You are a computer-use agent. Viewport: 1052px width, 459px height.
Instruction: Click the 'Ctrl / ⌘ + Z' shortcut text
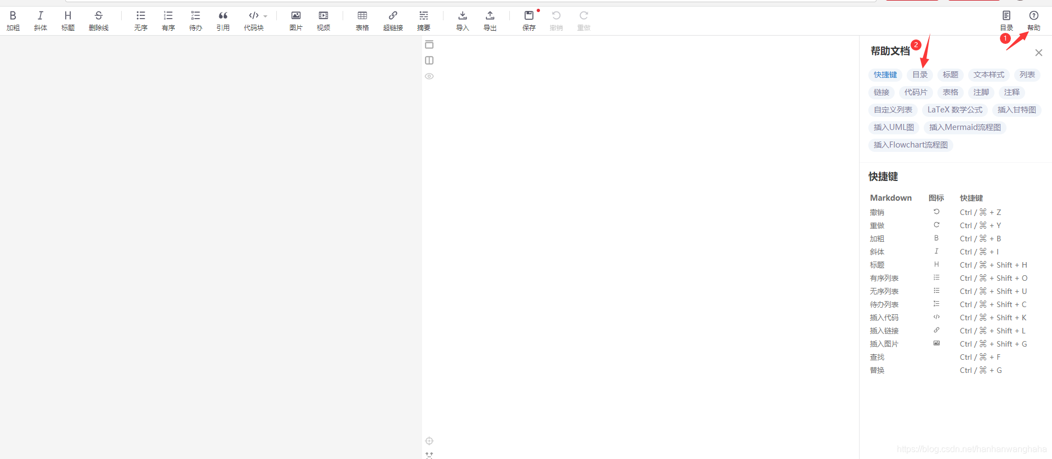pyautogui.click(x=981, y=212)
